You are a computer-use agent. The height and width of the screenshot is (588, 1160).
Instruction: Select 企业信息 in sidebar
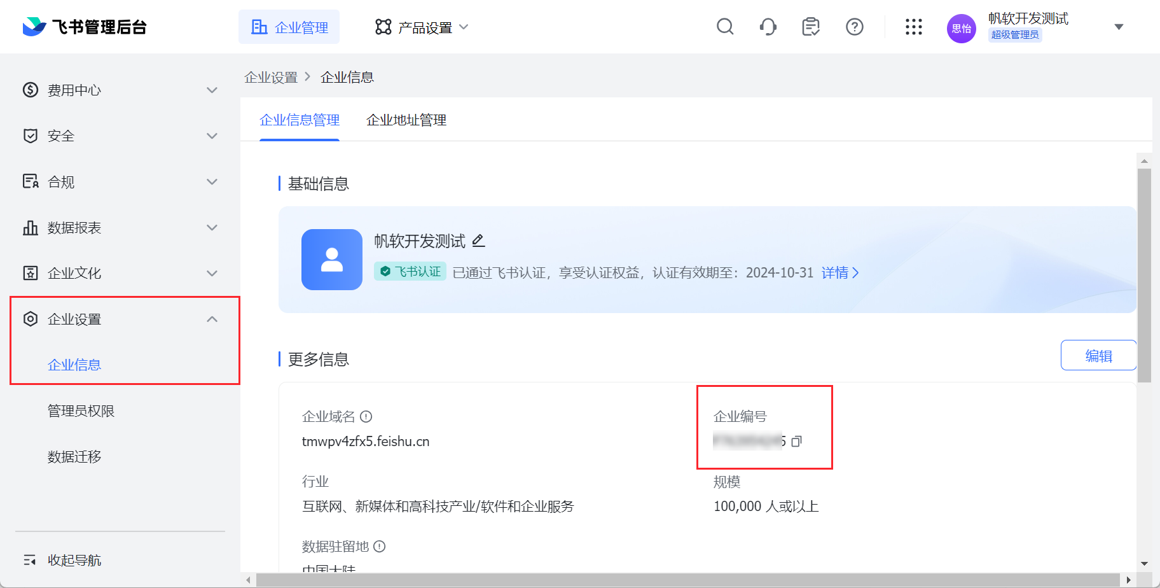coord(74,365)
